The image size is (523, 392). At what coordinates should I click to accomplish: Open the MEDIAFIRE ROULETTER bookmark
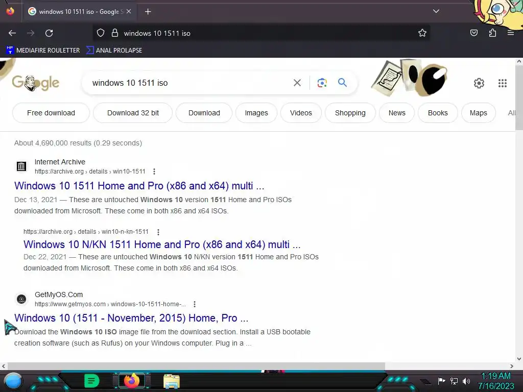click(43, 51)
